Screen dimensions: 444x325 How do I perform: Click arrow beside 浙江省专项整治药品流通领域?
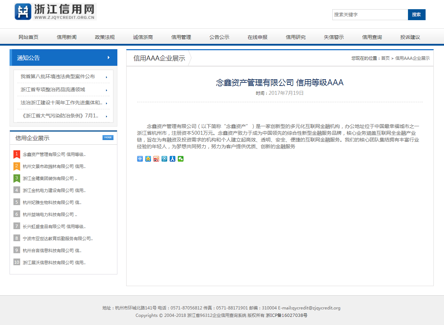pyautogui.click(x=106, y=90)
